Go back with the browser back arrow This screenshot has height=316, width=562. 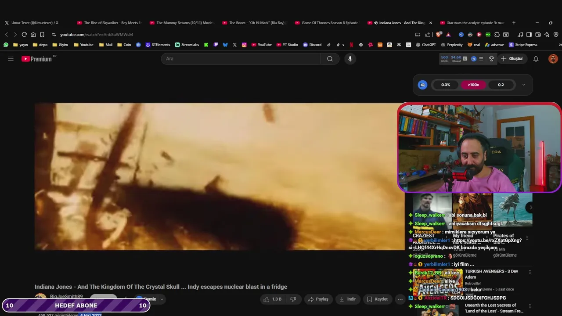(7, 34)
